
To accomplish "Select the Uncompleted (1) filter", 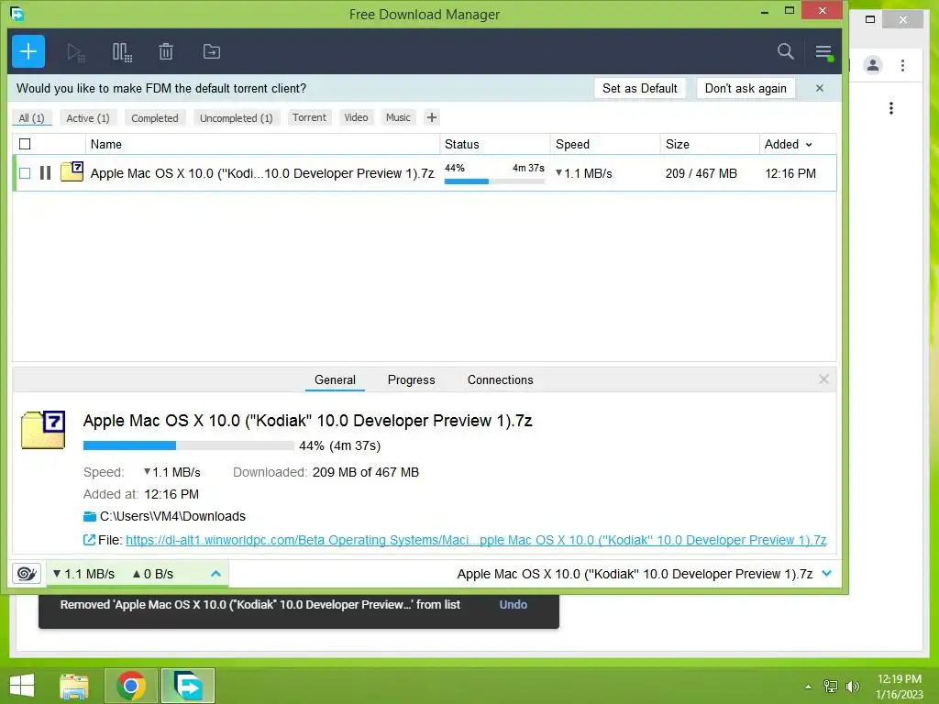I will [236, 118].
